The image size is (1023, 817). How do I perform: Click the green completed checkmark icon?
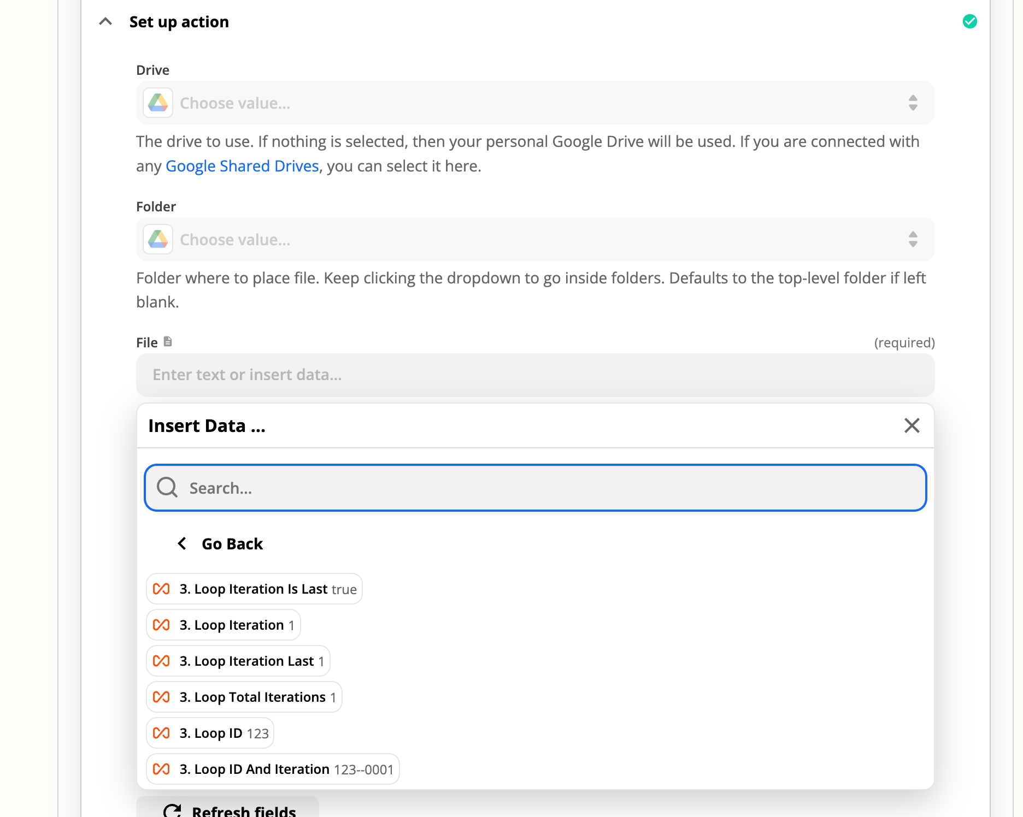click(x=970, y=21)
